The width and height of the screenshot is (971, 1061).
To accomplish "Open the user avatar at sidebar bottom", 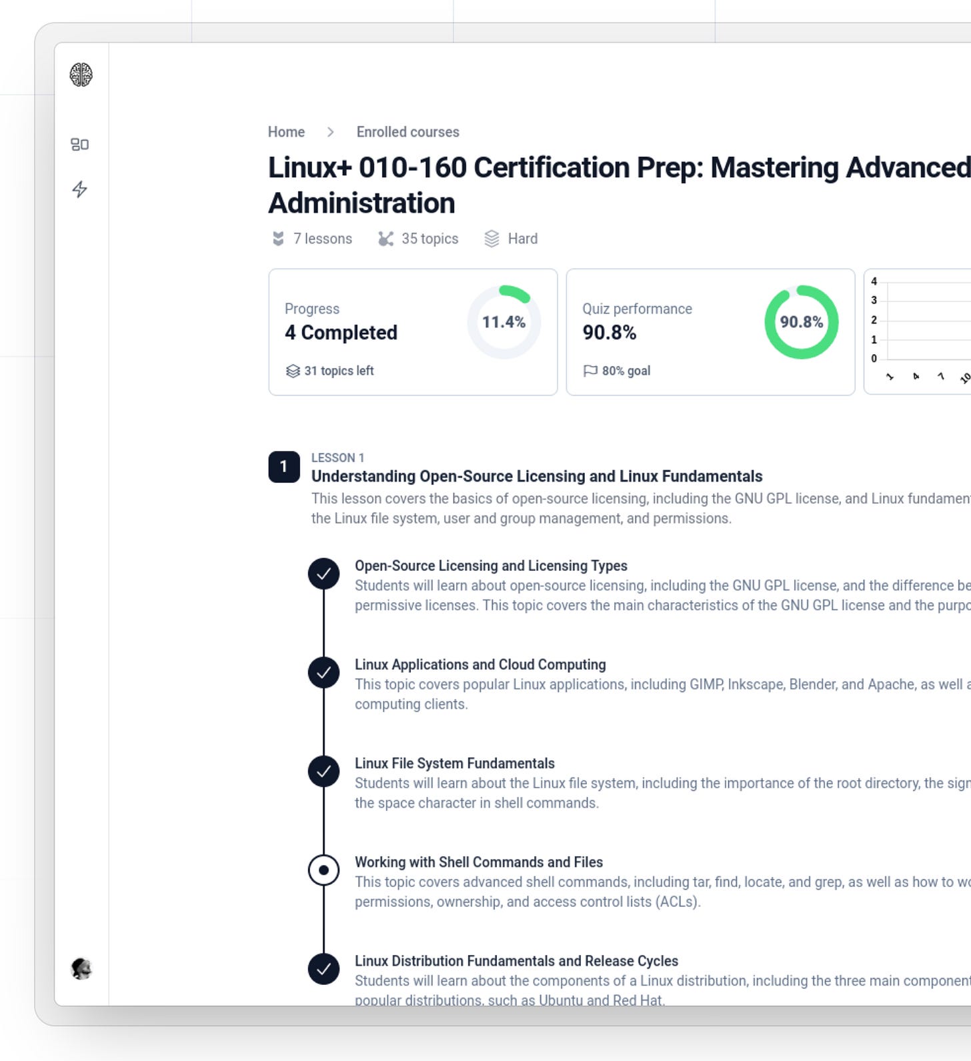I will click(81, 968).
